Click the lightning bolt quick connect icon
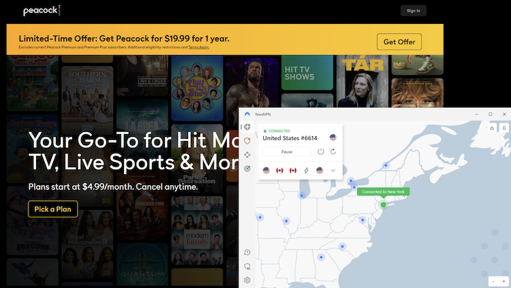The image size is (511, 288). (x=307, y=170)
